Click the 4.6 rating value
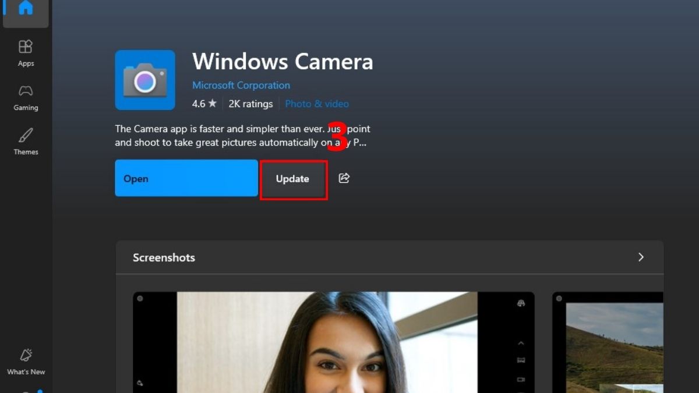699x393 pixels. click(199, 103)
